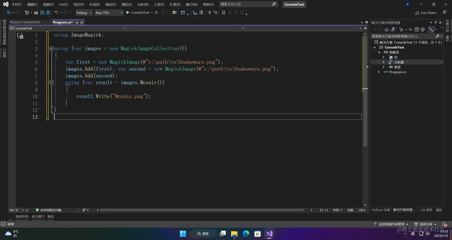The width and height of the screenshot is (452, 240).
Task: Switch to the NuGet: ConsoleTest tab
Action: pos(25,22)
